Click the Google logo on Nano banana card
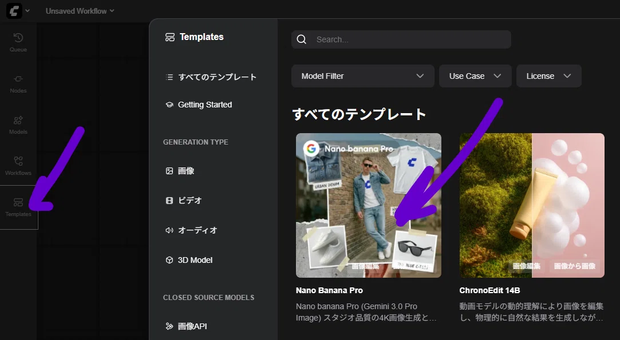Screen dimensions: 620x340 pos(311,149)
